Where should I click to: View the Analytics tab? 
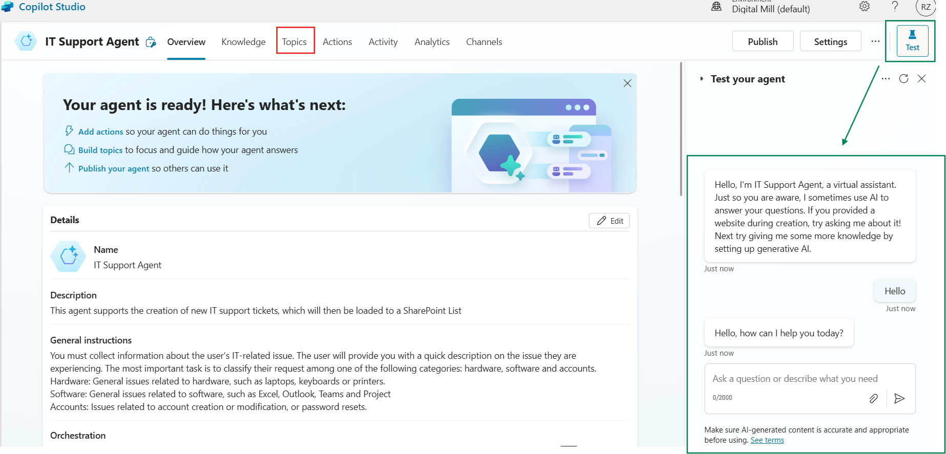pos(432,42)
